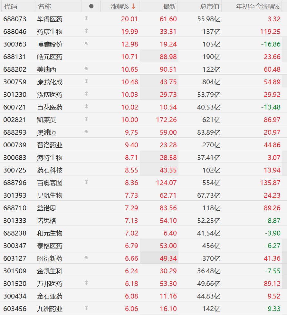Click market cap 621亿
Viewport: 287px width, 315px height.
coord(211,120)
